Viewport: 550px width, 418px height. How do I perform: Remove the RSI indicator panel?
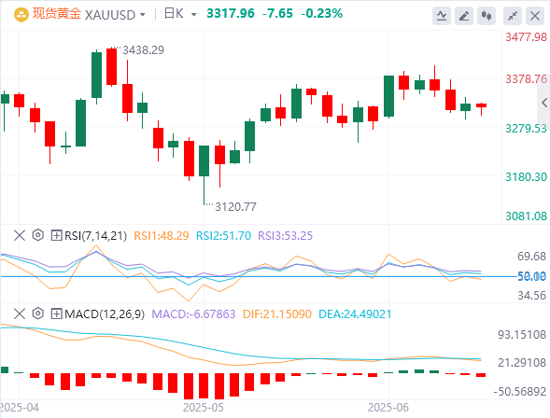(x=20, y=235)
